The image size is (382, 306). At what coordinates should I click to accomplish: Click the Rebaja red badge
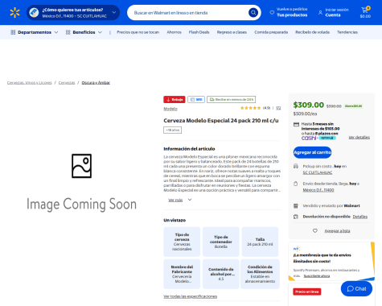[175, 100]
